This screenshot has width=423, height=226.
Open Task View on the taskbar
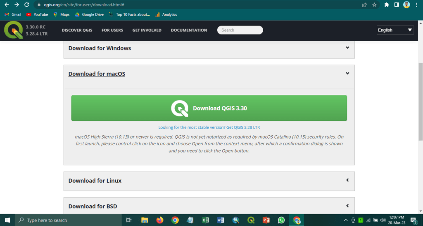point(129,220)
